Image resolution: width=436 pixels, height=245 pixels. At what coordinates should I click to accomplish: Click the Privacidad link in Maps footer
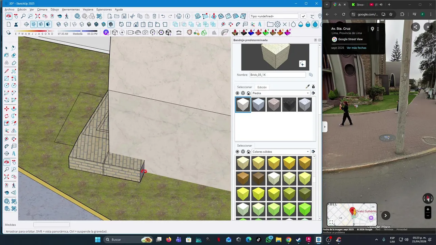402,229
